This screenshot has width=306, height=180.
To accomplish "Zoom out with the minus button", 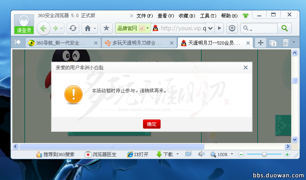I will [241, 155].
